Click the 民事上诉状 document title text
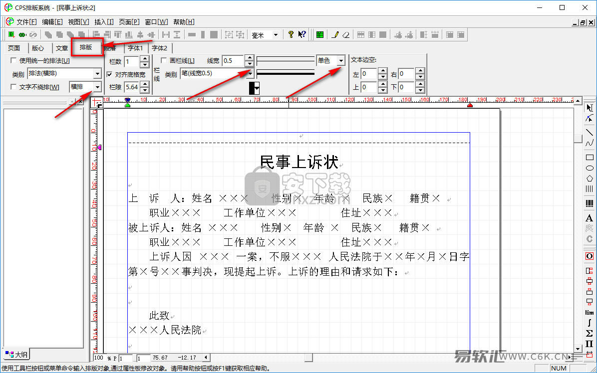 pos(299,163)
